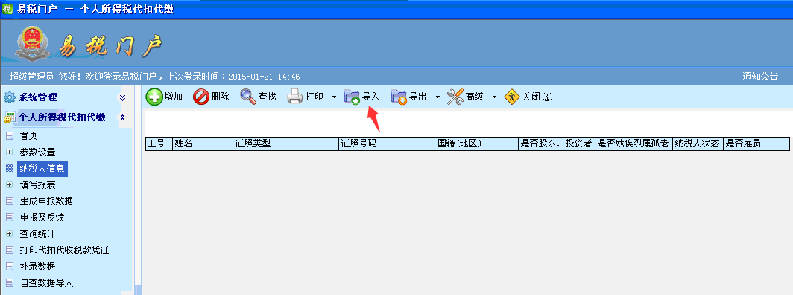The height and width of the screenshot is (295, 793).
Task: Open the 通知公告 link
Action: pos(760,77)
